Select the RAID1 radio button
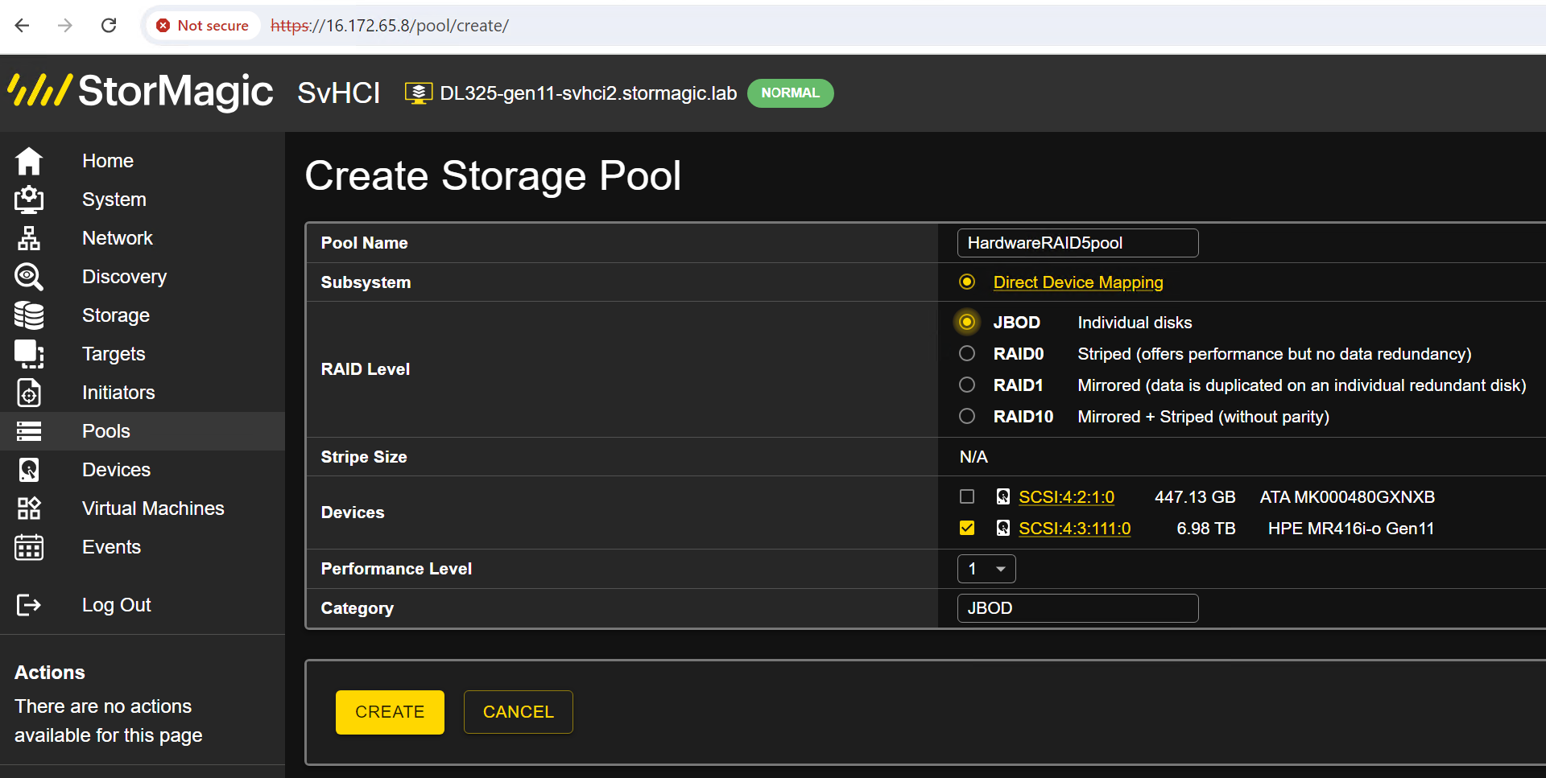 coord(967,385)
